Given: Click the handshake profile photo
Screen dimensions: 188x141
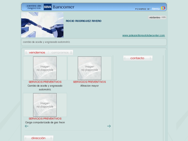Looking at the screenshot, I should pos(42,25).
